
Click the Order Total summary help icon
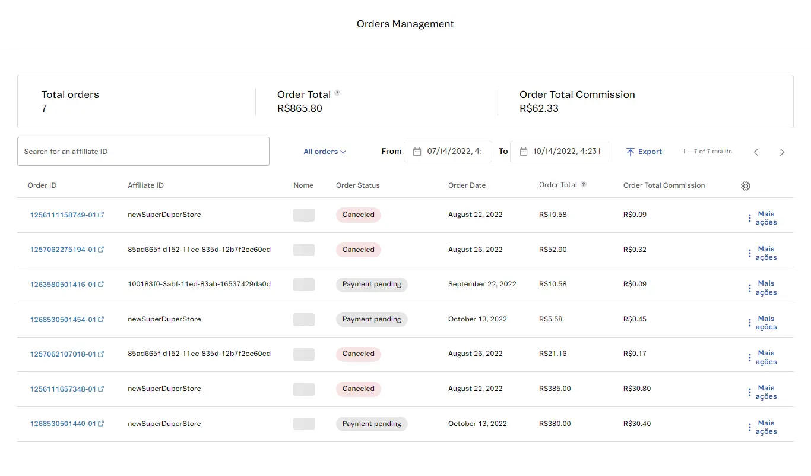tap(337, 93)
